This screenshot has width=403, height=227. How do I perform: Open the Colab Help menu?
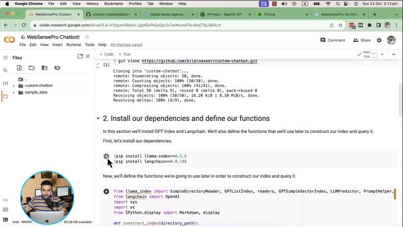(x=102, y=45)
